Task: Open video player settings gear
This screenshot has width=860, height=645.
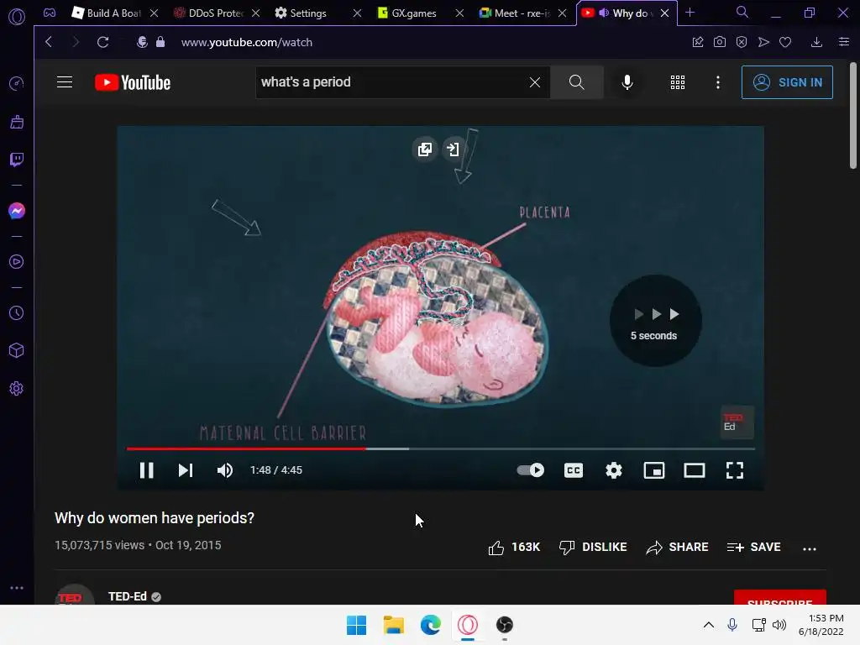Action: click(614, 470)
